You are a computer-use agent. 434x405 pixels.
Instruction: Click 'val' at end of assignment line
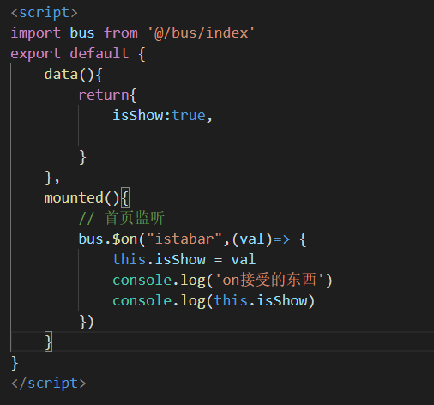click(x=244, y=259)
